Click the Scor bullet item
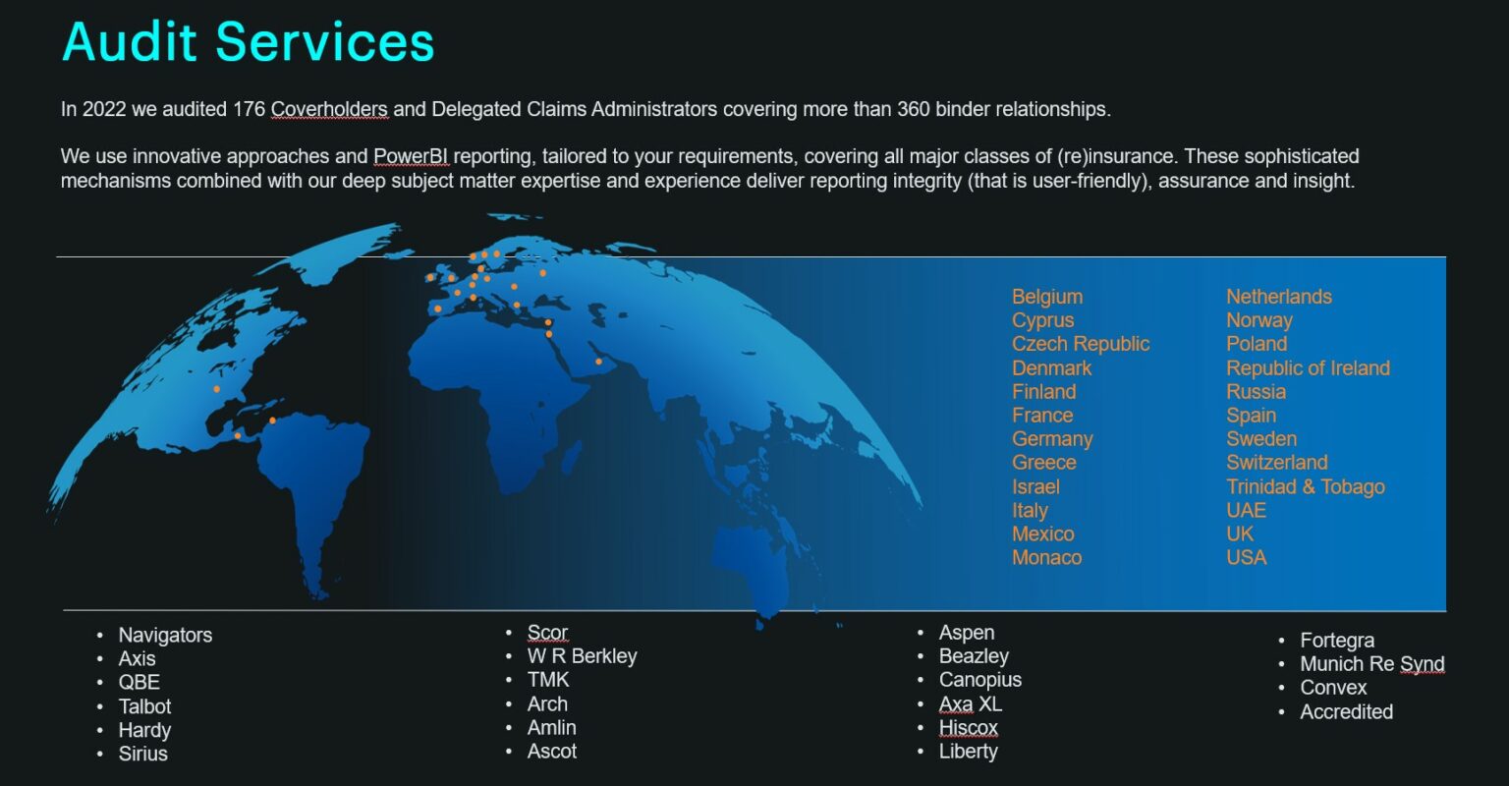Image resolution: width=1509 pixels, height=786 pixels. (547, 633)
